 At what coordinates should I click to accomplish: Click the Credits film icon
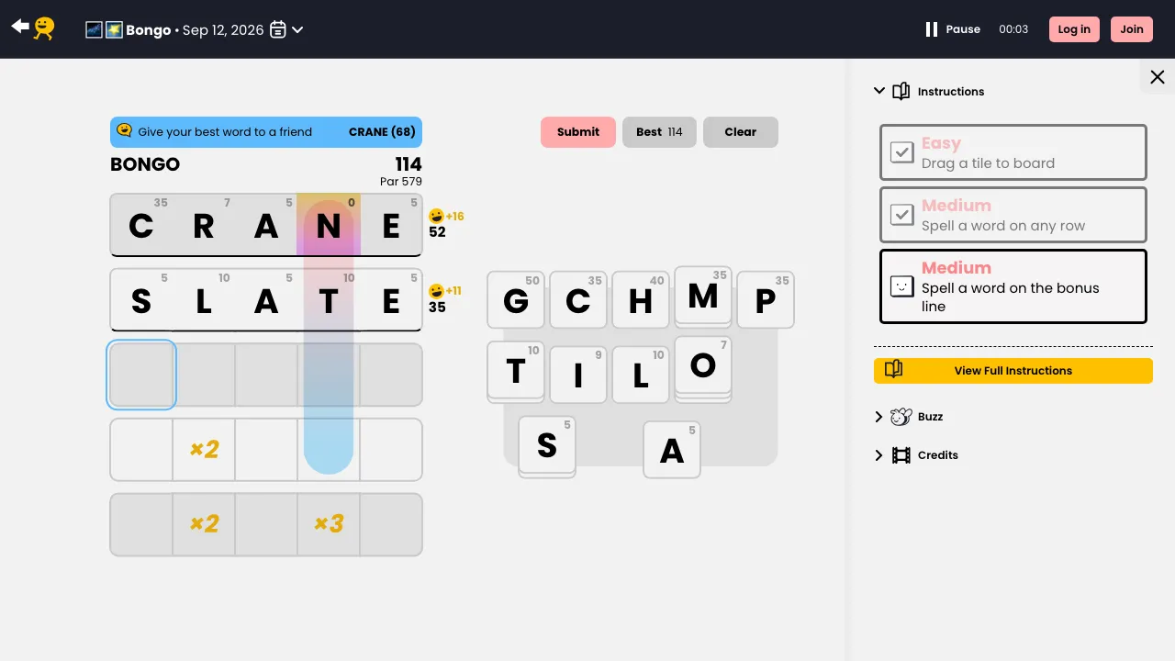pos(901,455)
